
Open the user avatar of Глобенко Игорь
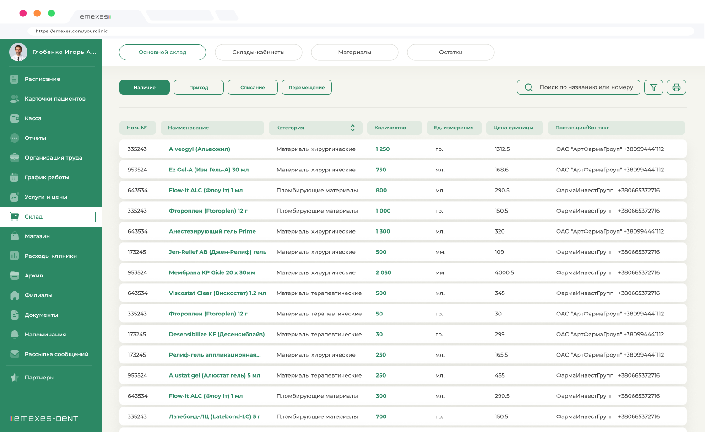coord(18,52)
